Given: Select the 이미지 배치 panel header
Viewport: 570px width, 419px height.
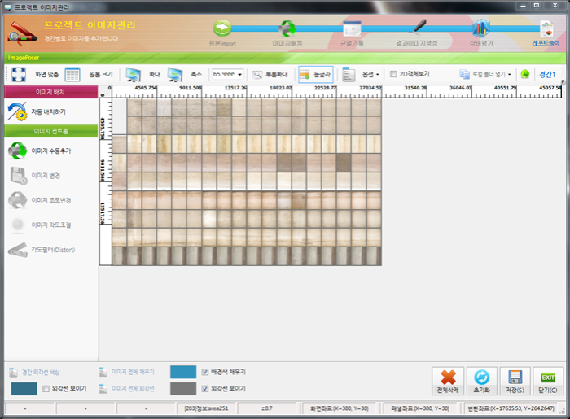Looking at the screenshot, I should click(x=50, y=92).
